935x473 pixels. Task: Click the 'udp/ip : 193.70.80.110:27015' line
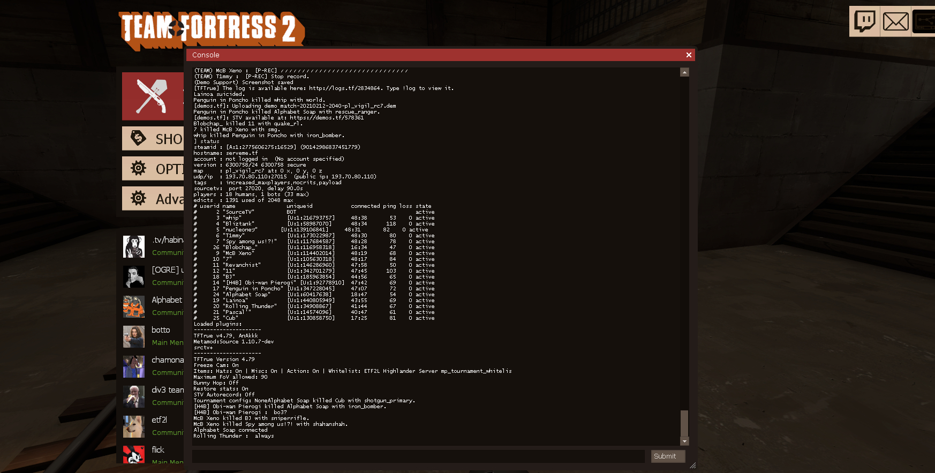click(285, 177)
